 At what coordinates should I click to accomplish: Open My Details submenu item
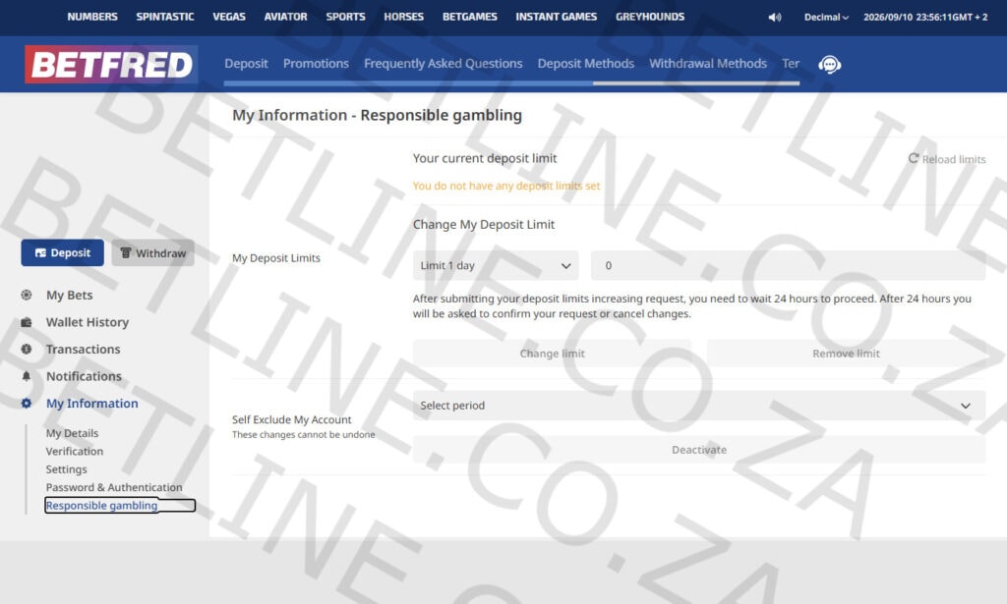point(72,433)
